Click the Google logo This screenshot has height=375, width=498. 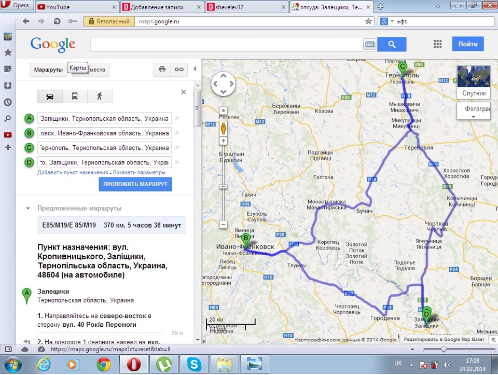[53, 45]
